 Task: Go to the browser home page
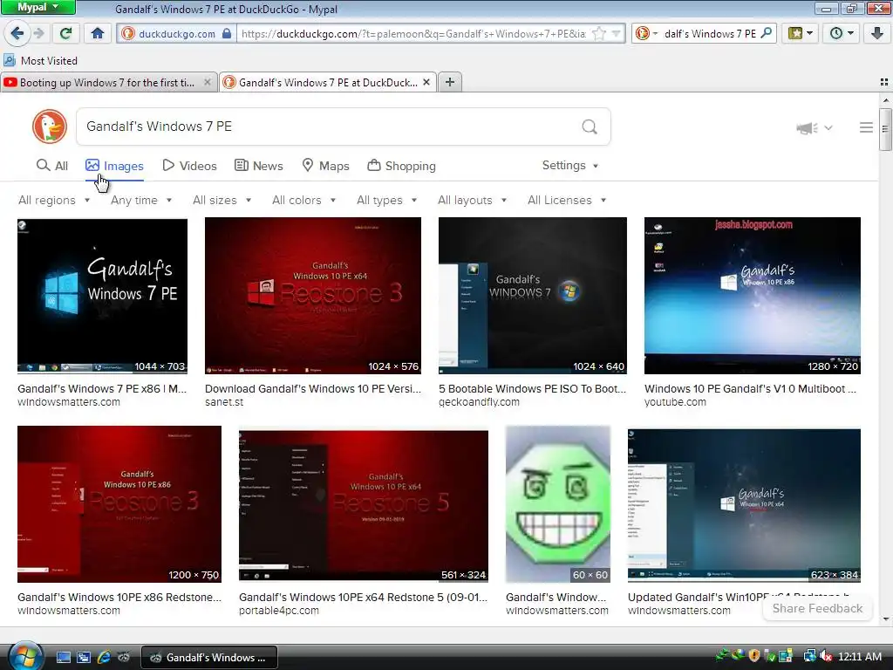(98, 33)
